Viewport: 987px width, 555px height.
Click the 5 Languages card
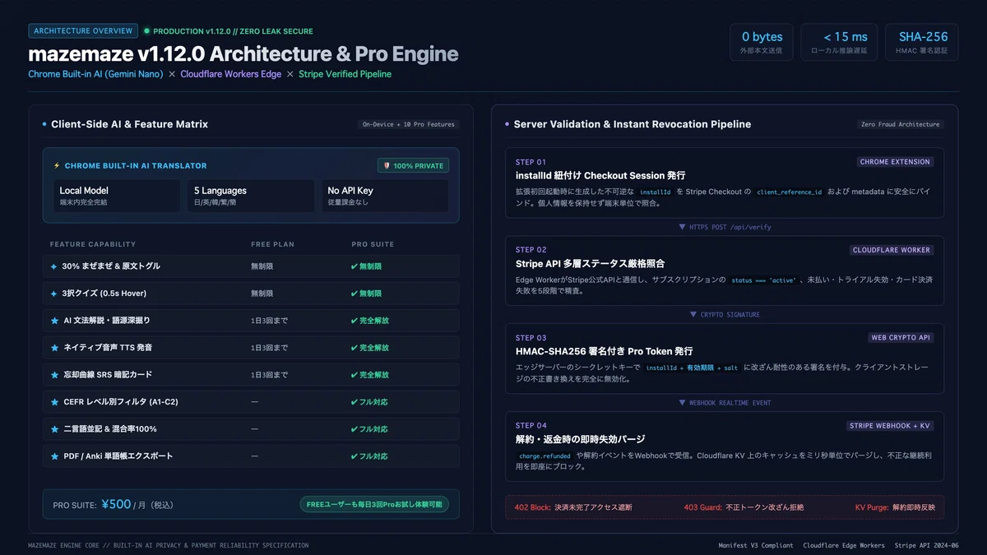point(251,196)
